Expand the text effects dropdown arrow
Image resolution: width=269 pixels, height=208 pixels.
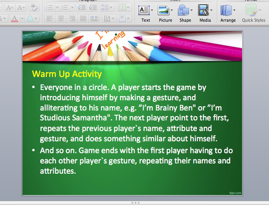[x=36, y=18]
